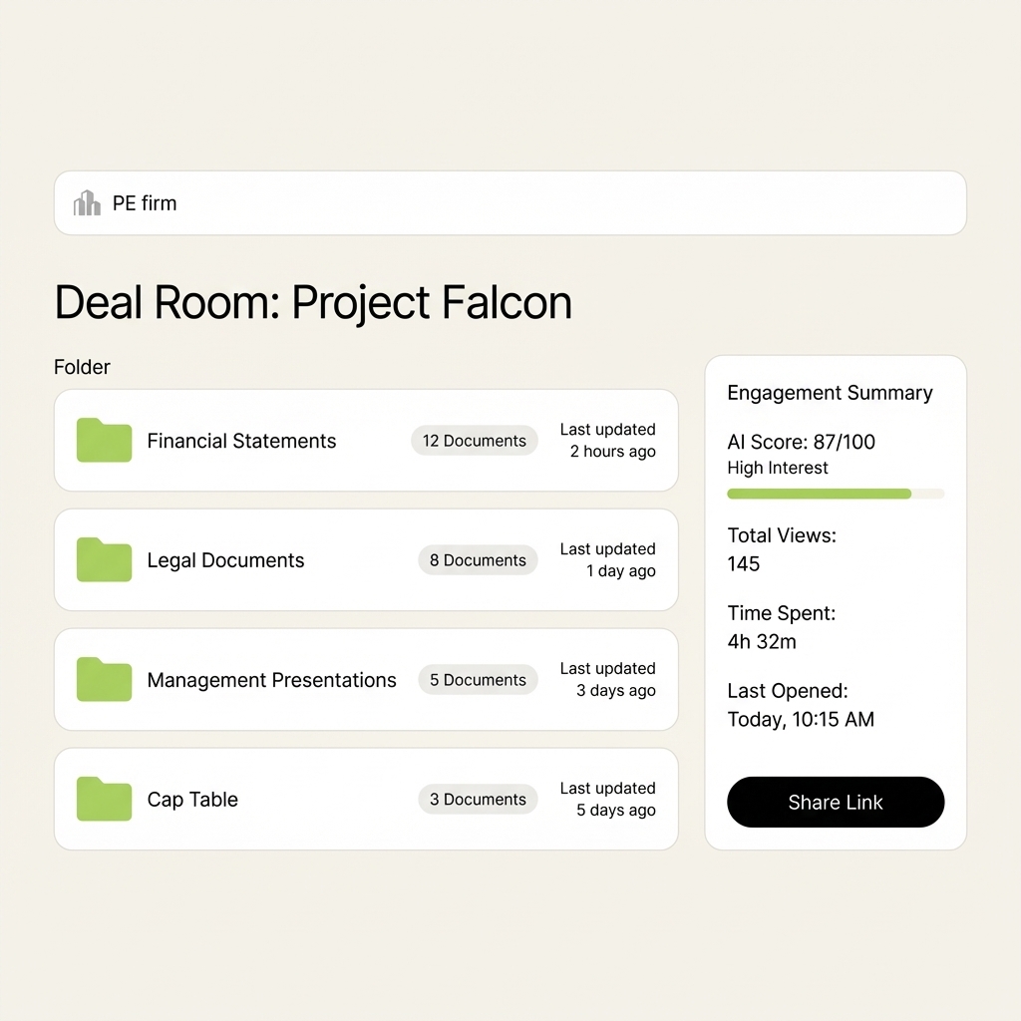This screenshot has width=1021, height=1021.
Task: Click the Share Link button
Action: (836, 802)
